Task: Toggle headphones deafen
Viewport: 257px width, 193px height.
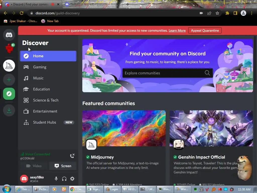Action: [64, 179]
